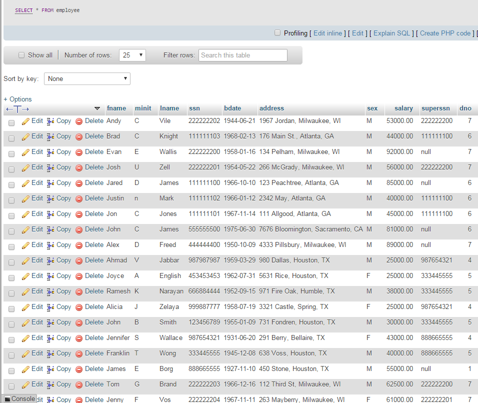The height and width of the screenshot is (403, 478).
Task: Select the row checkbox for Josh Zell
Action: coord(11,169)
